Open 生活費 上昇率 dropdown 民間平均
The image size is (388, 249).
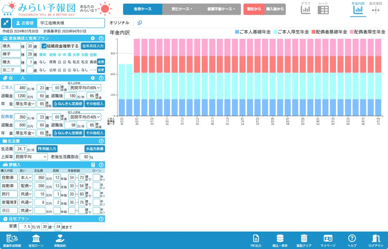point(31,157)
